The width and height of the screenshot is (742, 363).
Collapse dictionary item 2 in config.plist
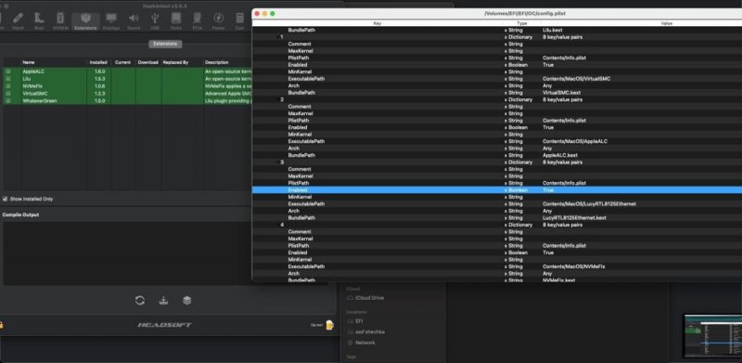(x=277, y=99)
